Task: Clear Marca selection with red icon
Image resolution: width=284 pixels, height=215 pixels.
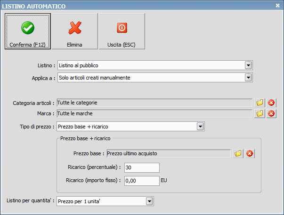Action: [271, 114]
